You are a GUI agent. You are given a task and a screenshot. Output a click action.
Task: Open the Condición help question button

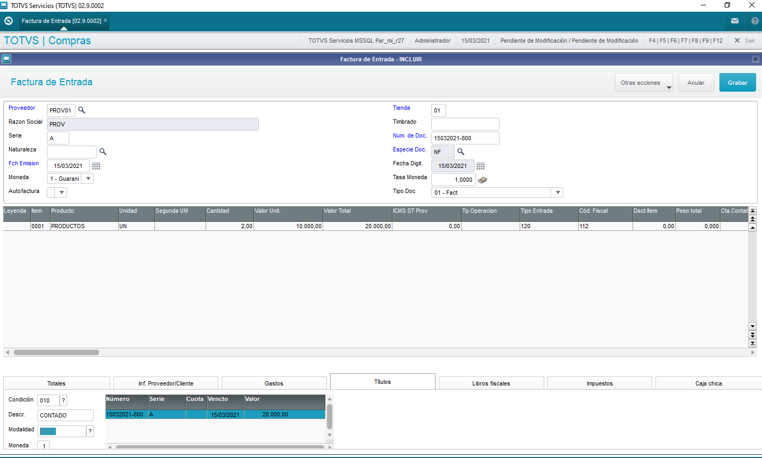[63, 400]
